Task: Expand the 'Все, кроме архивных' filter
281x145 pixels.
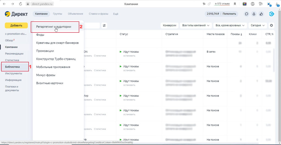Action: pyautogui.click(x=230, y=25)
